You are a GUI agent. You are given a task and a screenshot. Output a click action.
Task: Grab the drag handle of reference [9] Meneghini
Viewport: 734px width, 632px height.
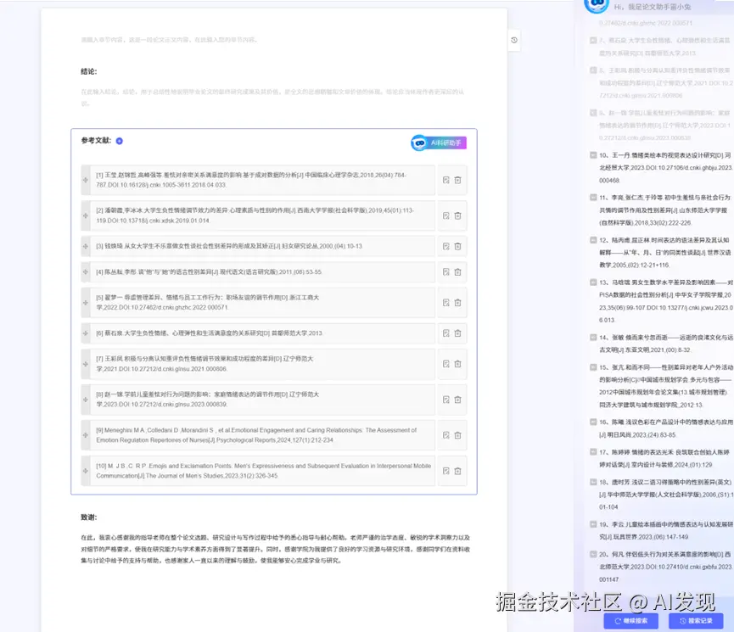85,435
